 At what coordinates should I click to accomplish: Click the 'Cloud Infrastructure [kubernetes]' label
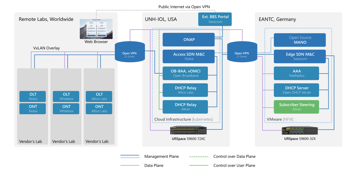[x=183, y=120]
